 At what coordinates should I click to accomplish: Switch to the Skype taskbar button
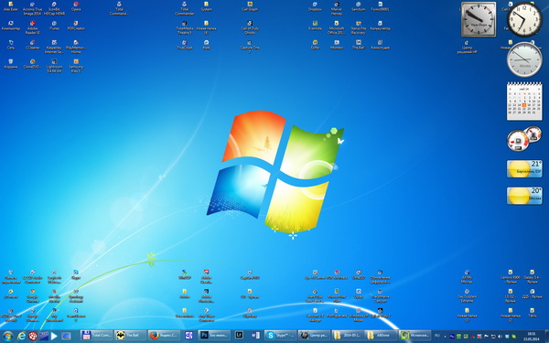point(281,336)
